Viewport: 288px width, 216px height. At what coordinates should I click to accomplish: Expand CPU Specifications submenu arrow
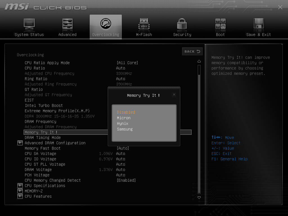20,186
